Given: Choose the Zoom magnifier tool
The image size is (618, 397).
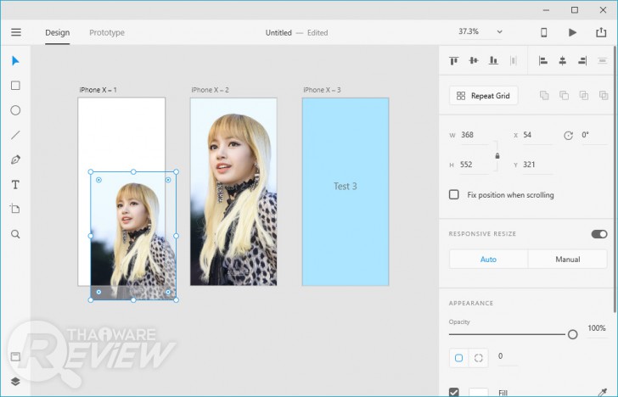Looking at the screenshot, I should pos(15,234).
